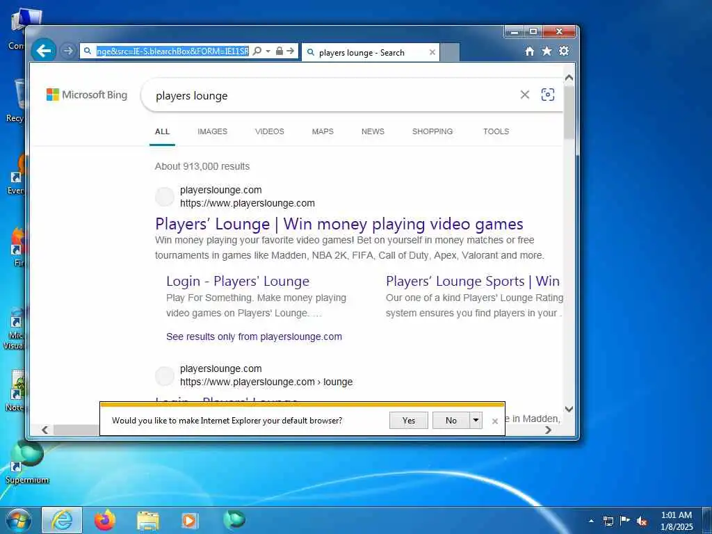
Task: Click vertical scrollbar down arrow
Action: pos(569,409)
